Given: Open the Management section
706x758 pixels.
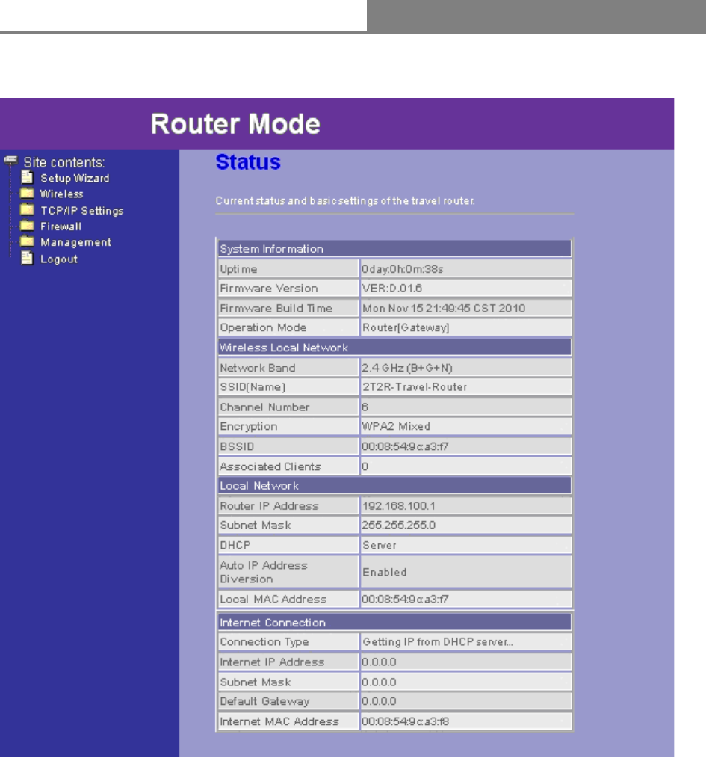Looking at the screenshot, I should point(76,243).
